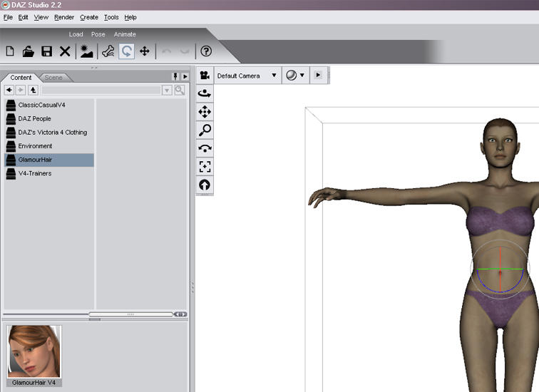This screenshot has width=539, height=392.
Task: Open a file with the folder icon
Action: click(x=29, y=51)
